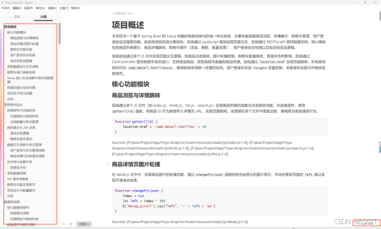Go to 购物车接口参数说明 outline entry
The image size is (381, 229).
[21, 72]
